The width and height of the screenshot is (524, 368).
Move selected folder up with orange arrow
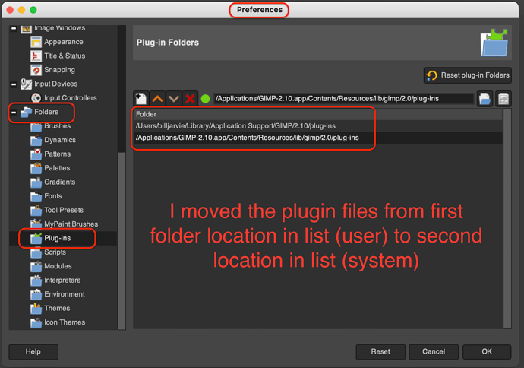pyautogui.click(x=157, y=99)
